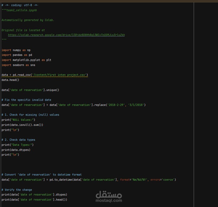Click the errors='coerce' argument

(x=162, y=180)
